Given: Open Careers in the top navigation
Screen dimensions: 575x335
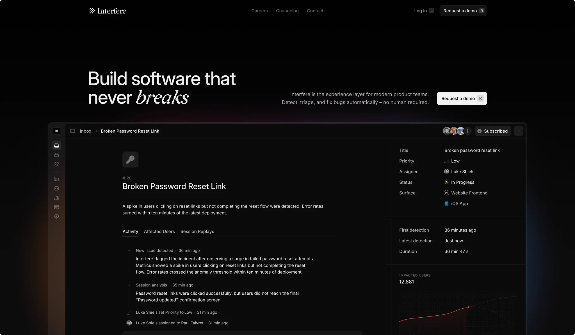Looking at the screenshot, I should click(x=259, y=11).
